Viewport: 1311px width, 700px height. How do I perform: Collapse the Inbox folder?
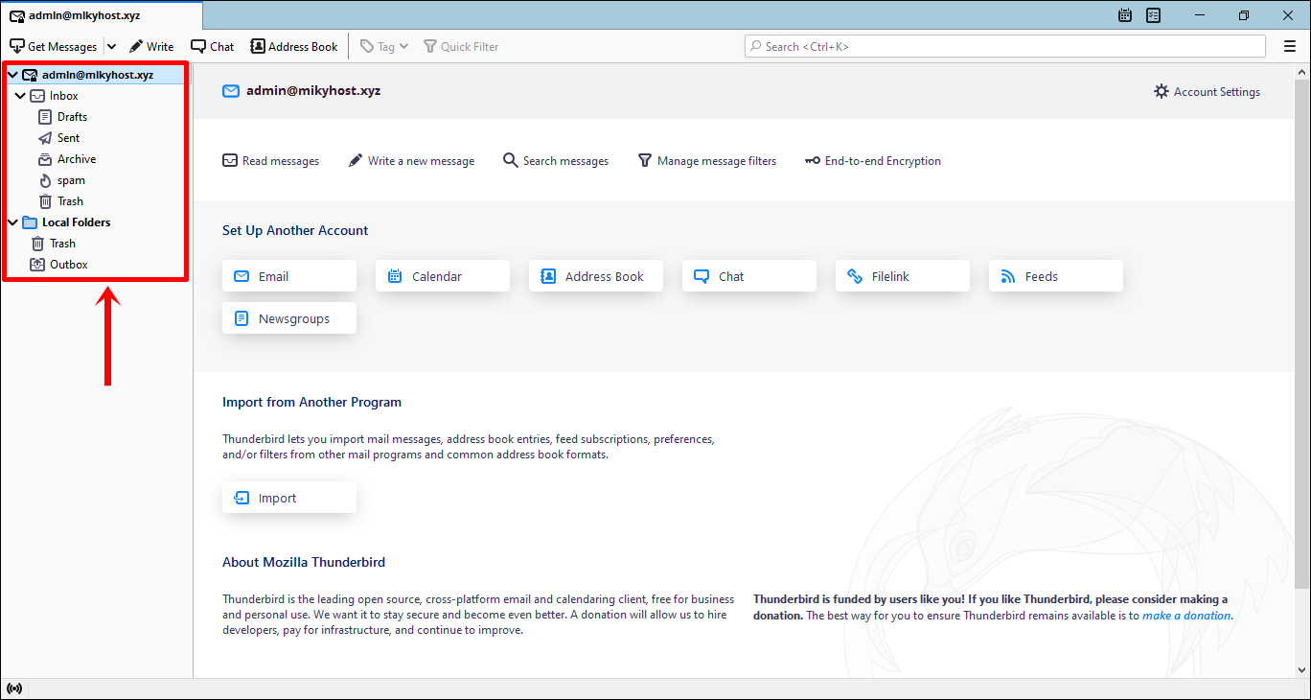[x=19, y=96]
